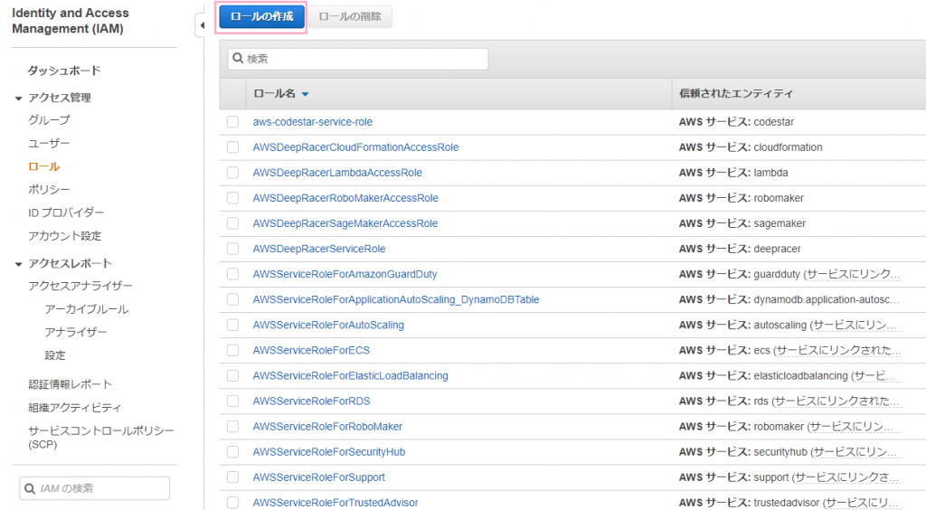Open アナライザー in sidebar

(x=76, y=332)
